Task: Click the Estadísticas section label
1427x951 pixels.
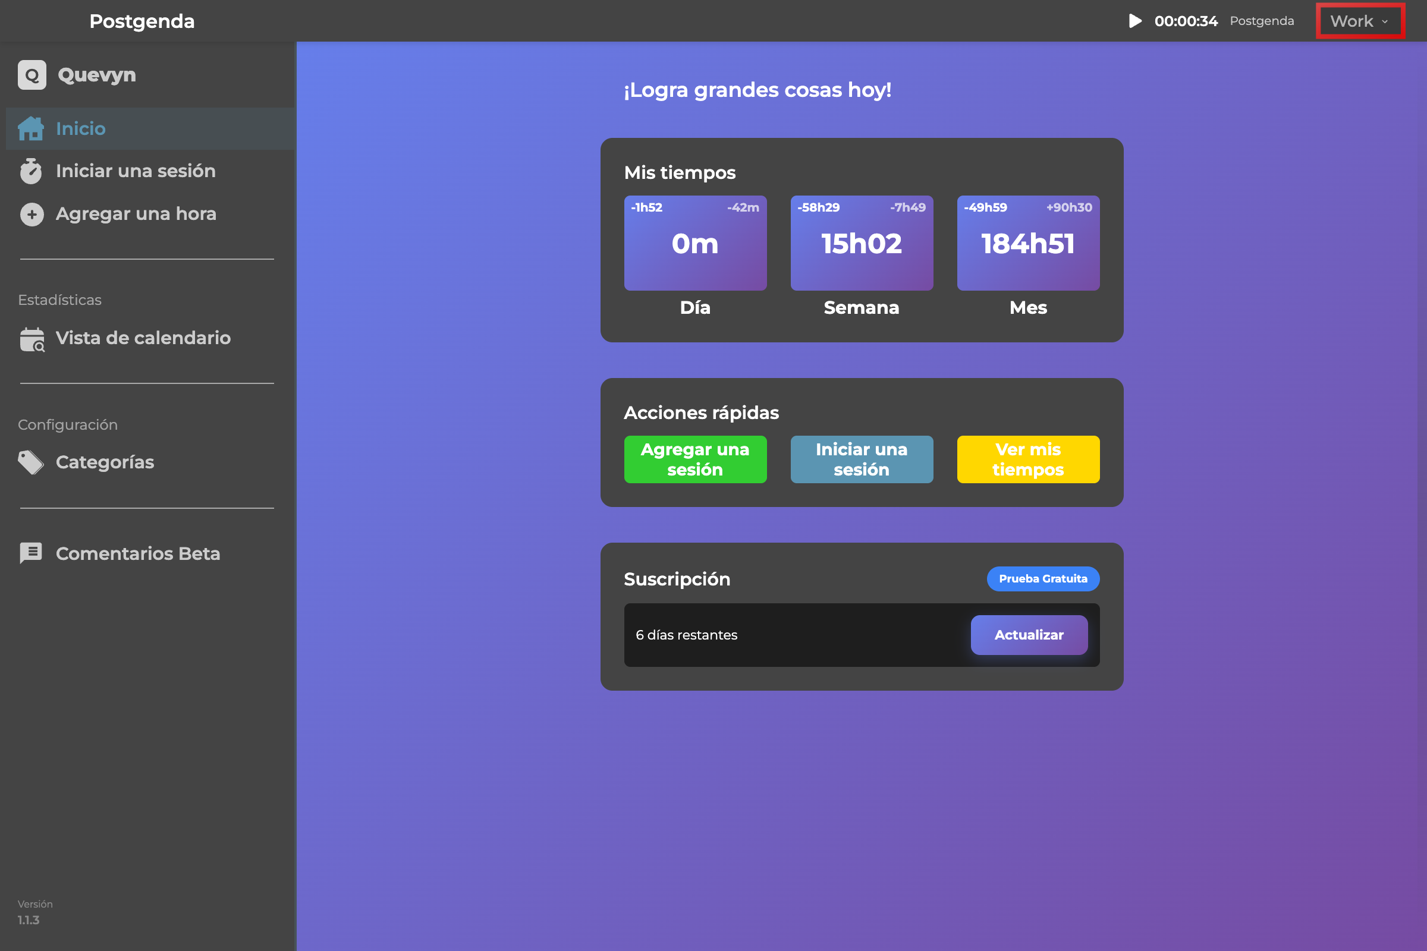Action: [60, 300]
